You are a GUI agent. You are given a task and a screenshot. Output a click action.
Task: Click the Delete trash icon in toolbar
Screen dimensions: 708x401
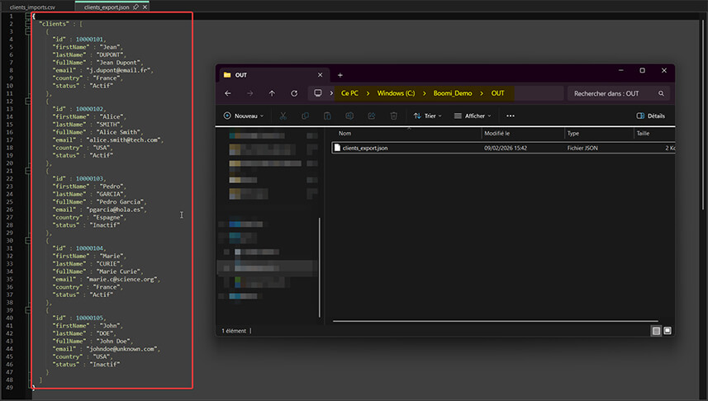[394, 116]
